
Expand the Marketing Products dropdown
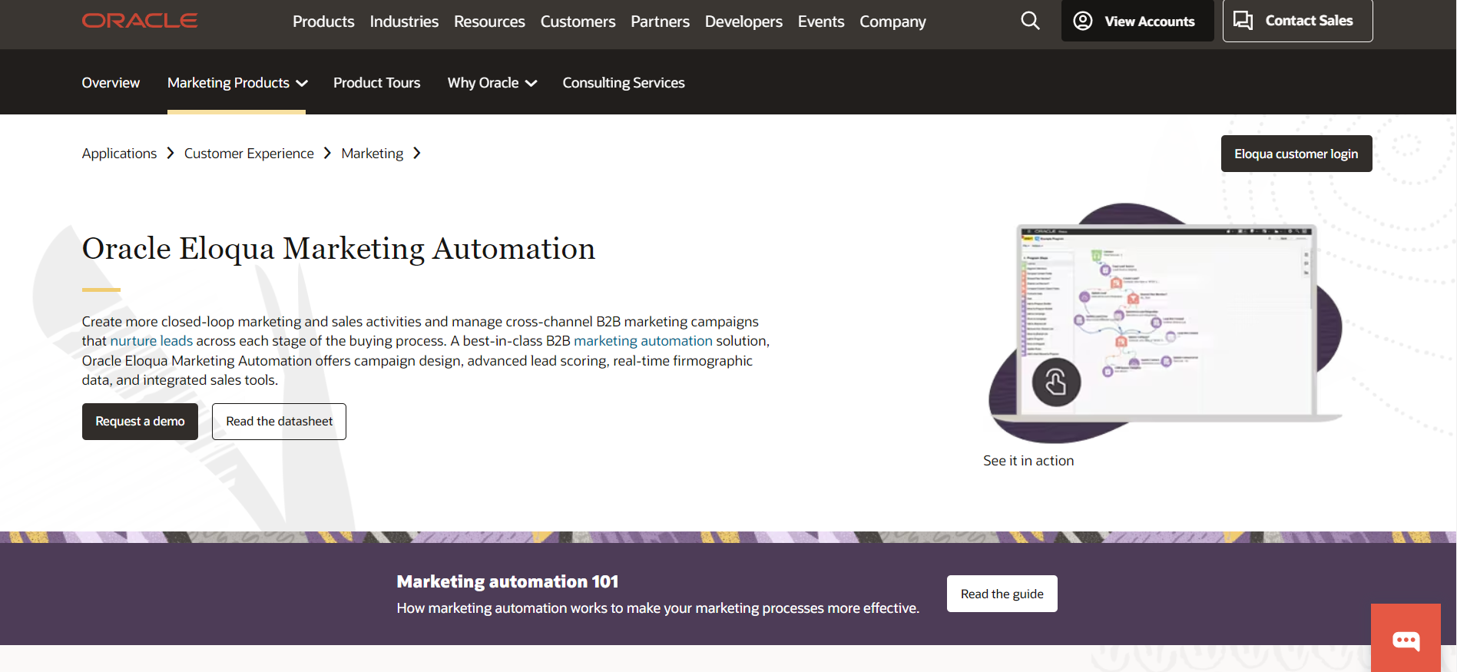click(x=237, y=83)
